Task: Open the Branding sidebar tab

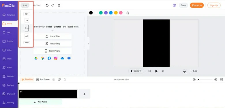Action: pos(9,103)
